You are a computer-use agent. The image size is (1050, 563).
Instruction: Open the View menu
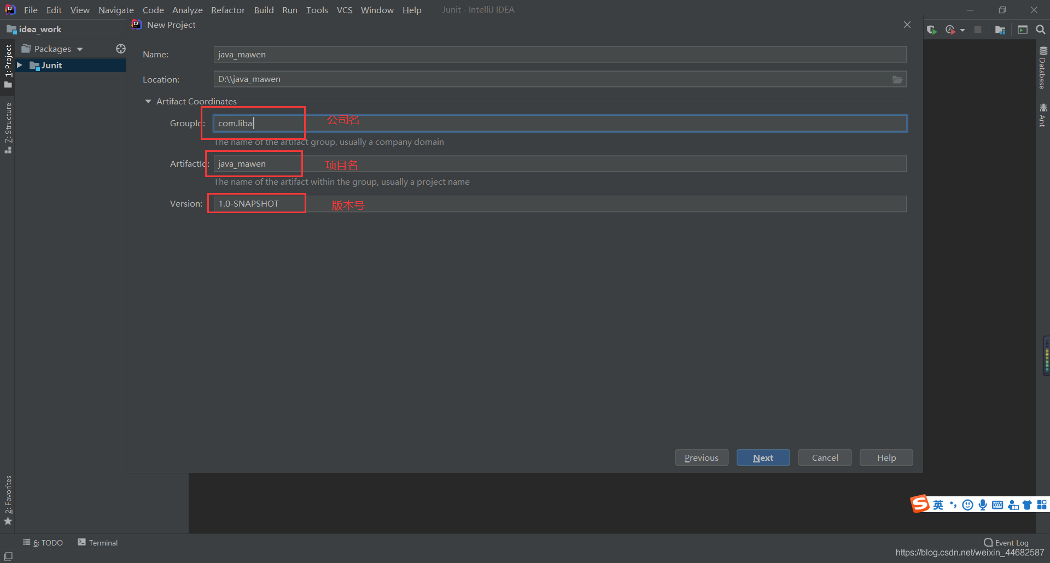click(x=80, y=10)
